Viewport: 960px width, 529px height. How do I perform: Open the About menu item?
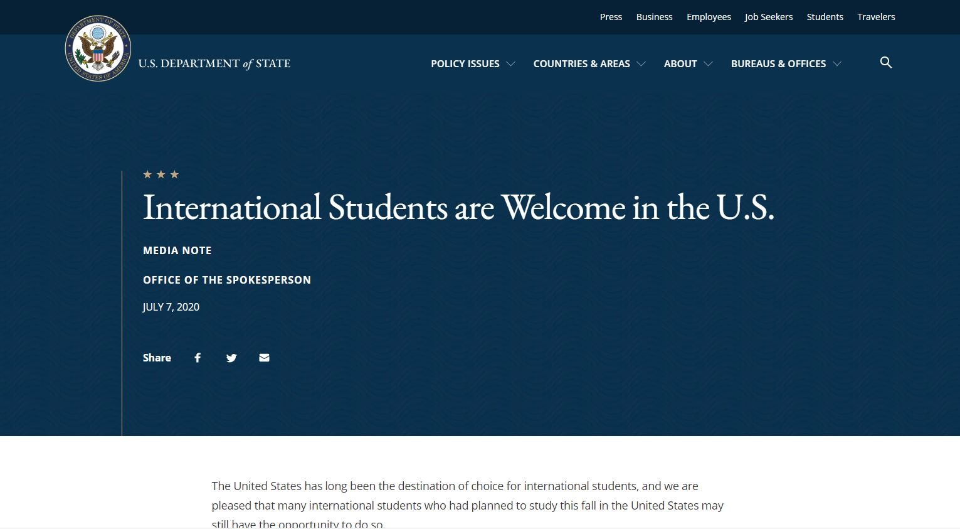point(680,64)
